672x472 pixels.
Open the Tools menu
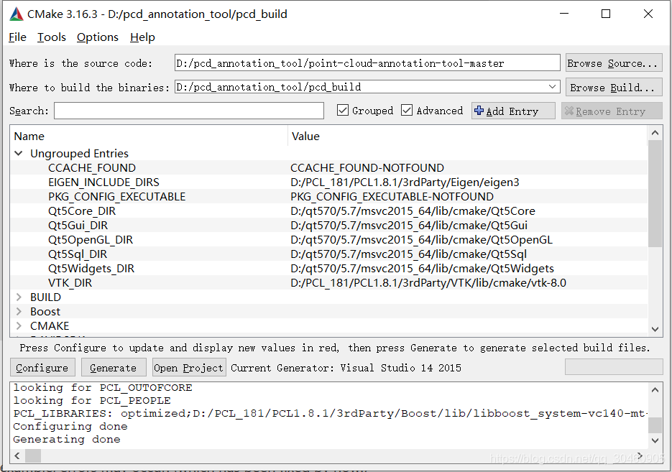click(52, 37)
